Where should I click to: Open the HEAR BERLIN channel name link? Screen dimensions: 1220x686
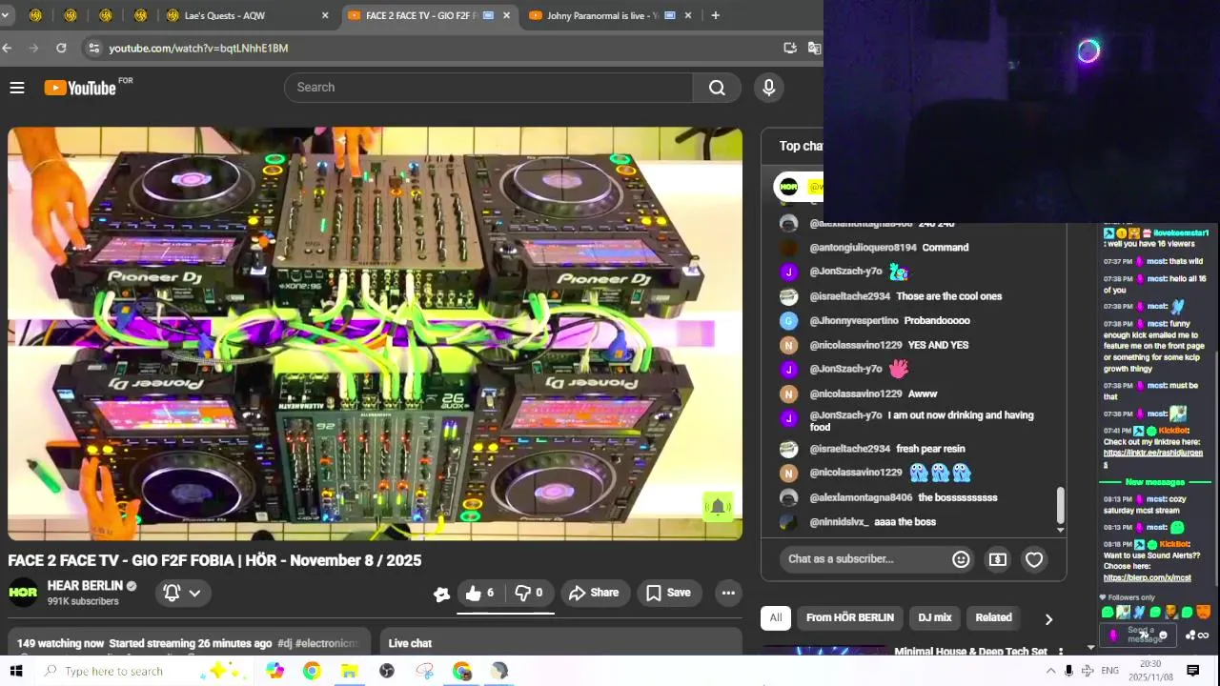[x=85, y=586]
